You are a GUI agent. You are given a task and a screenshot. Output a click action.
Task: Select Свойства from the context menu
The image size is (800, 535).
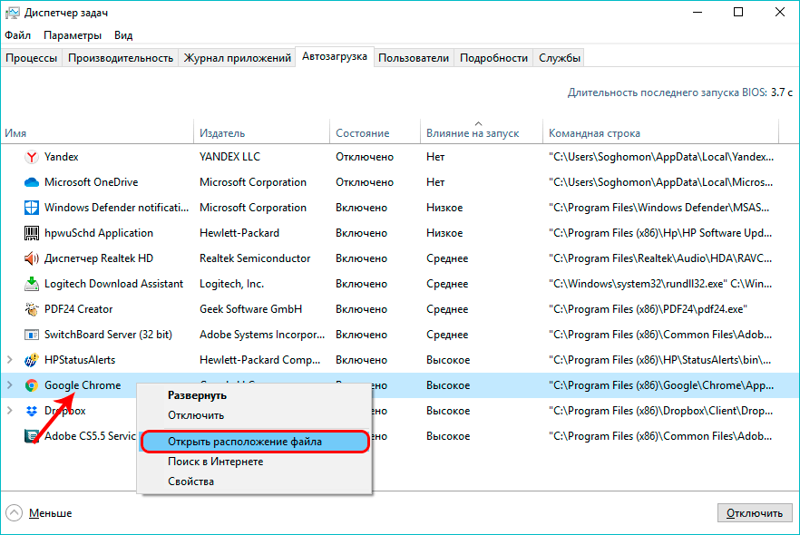(x=190, y=481)
